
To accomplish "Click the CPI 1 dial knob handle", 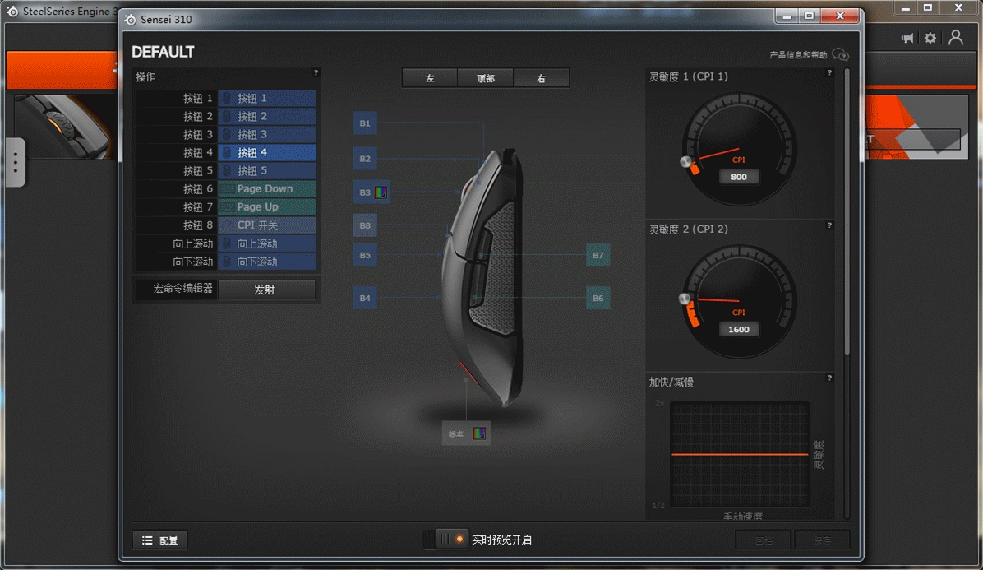I will 685,162.
